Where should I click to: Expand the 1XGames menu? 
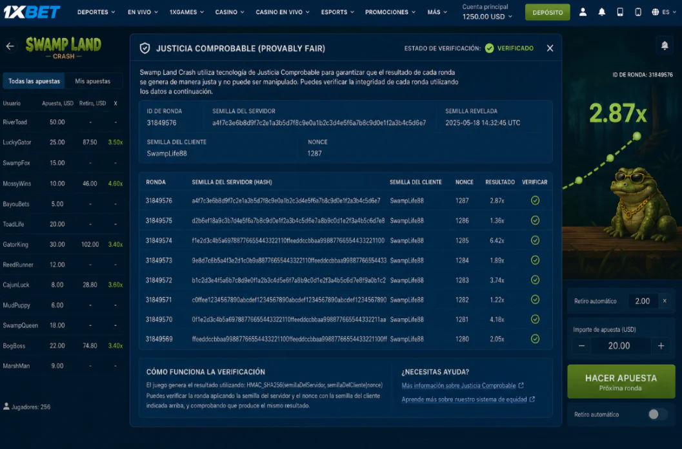(186, 12)
